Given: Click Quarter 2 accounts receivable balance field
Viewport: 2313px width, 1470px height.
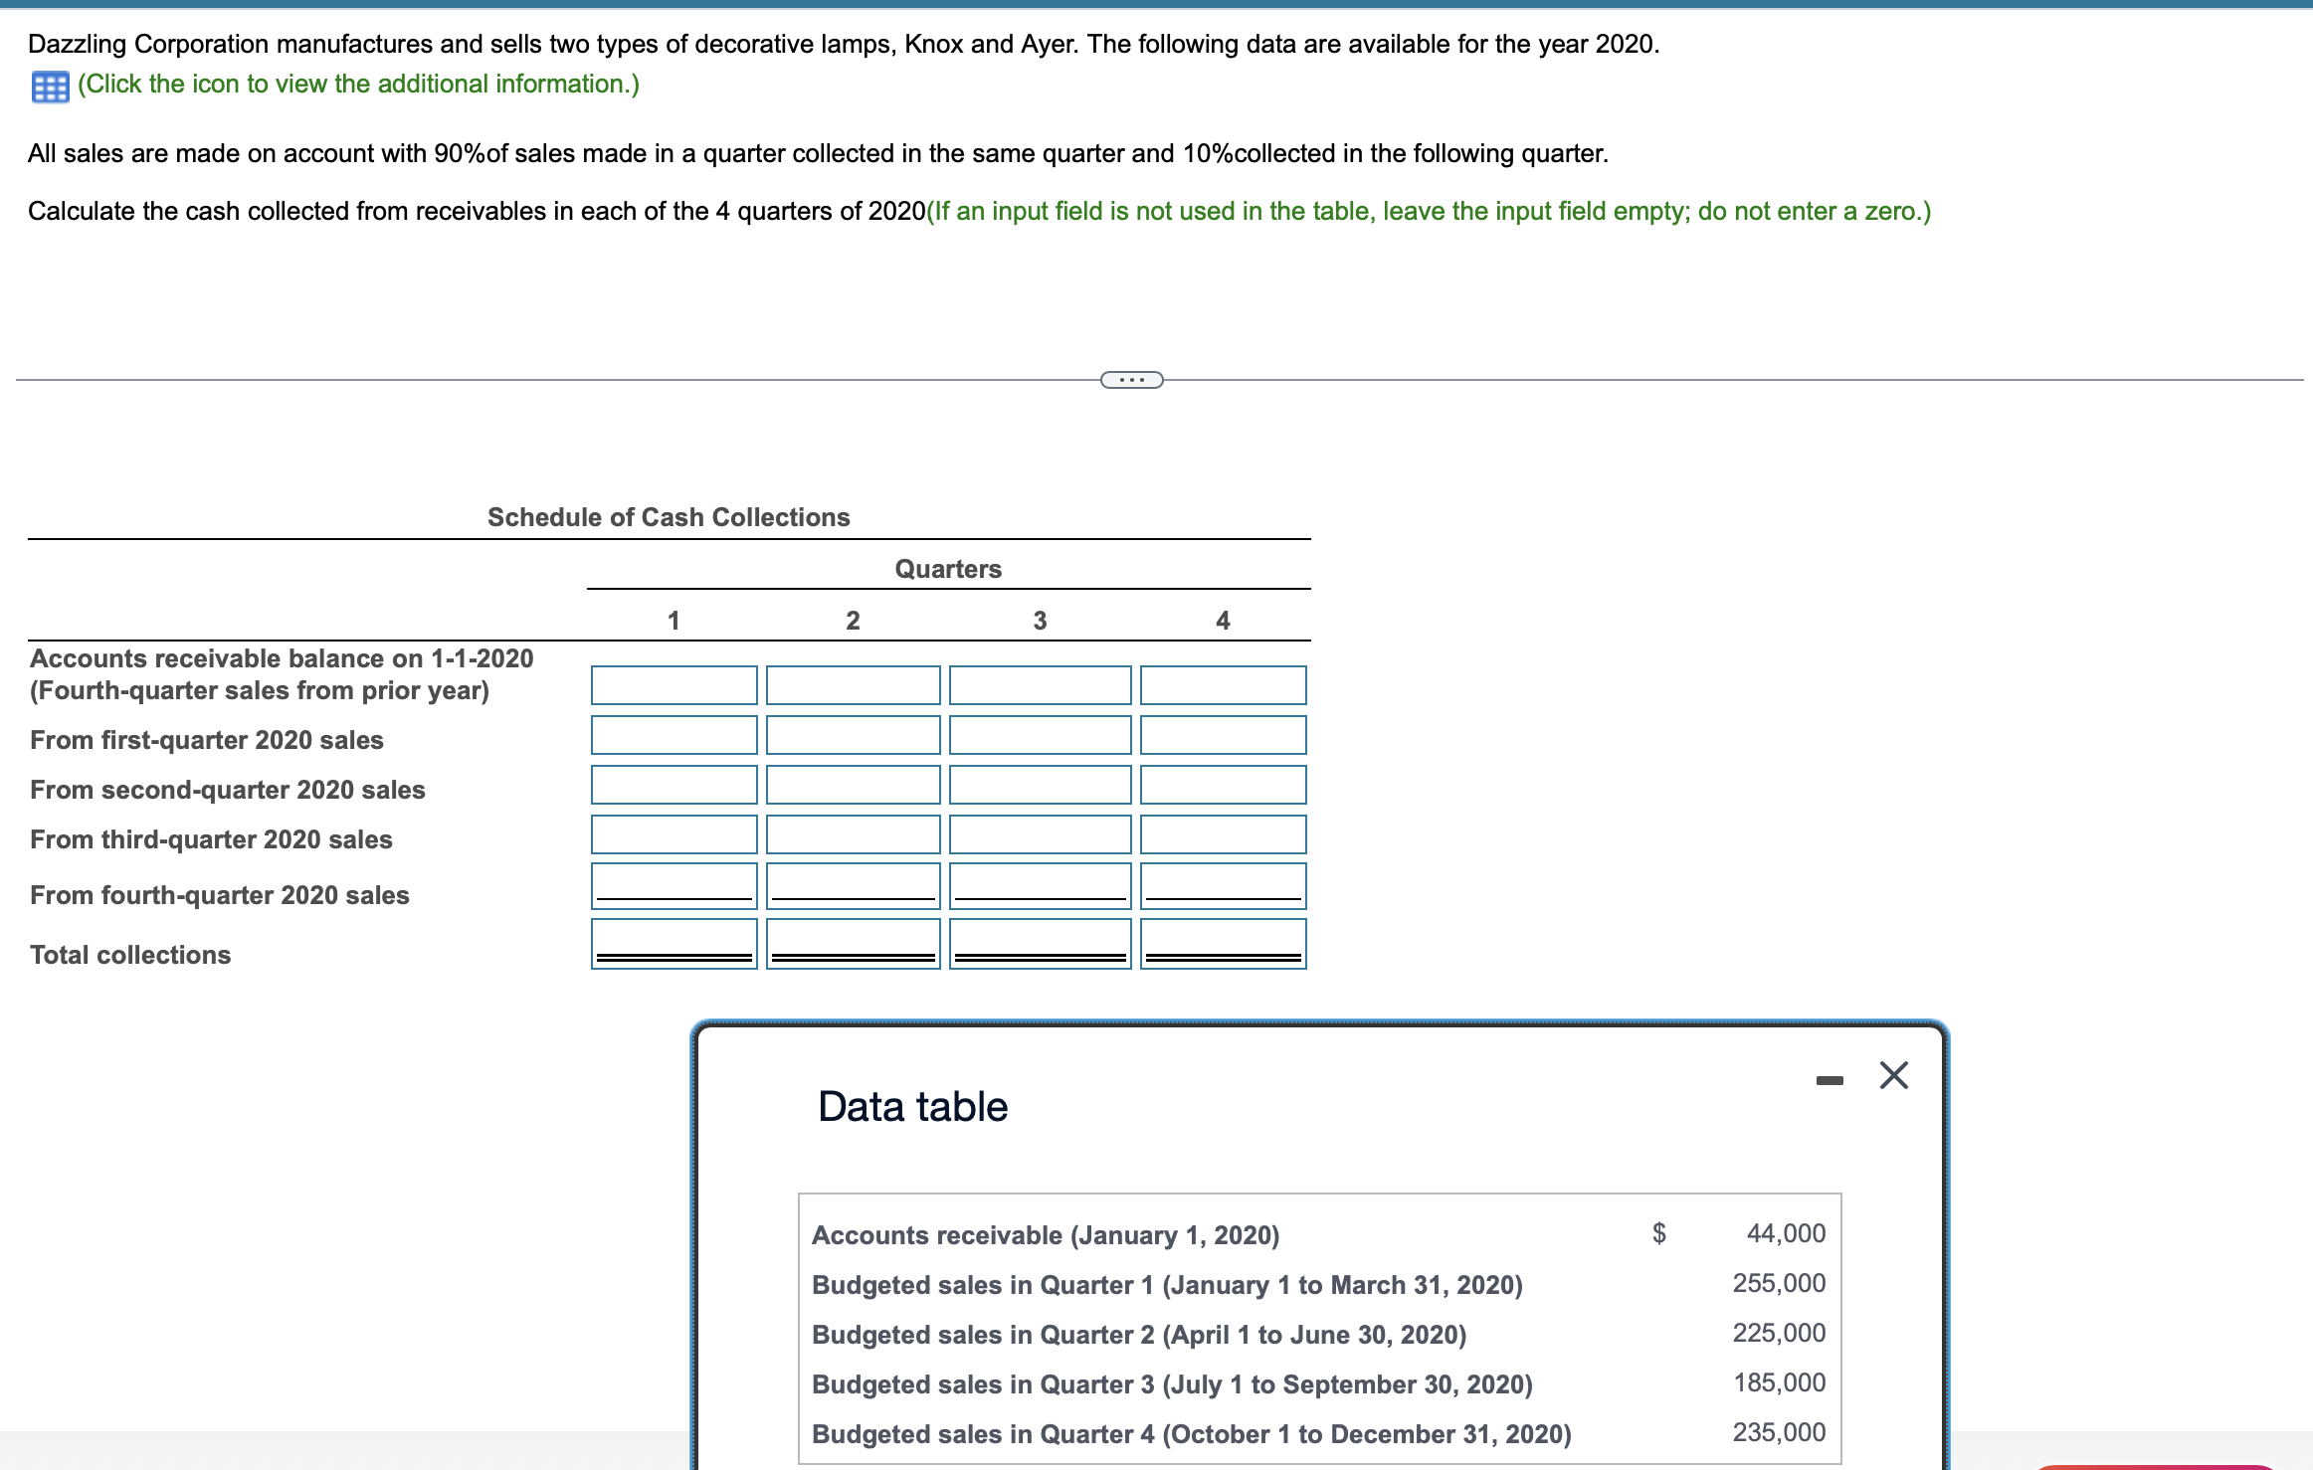Looking at the screenshot, I should coord(853,685).
